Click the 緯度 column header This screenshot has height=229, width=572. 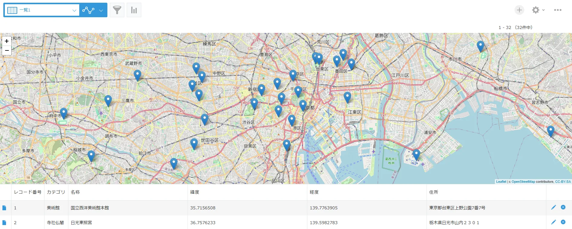(x=195, y=192)
